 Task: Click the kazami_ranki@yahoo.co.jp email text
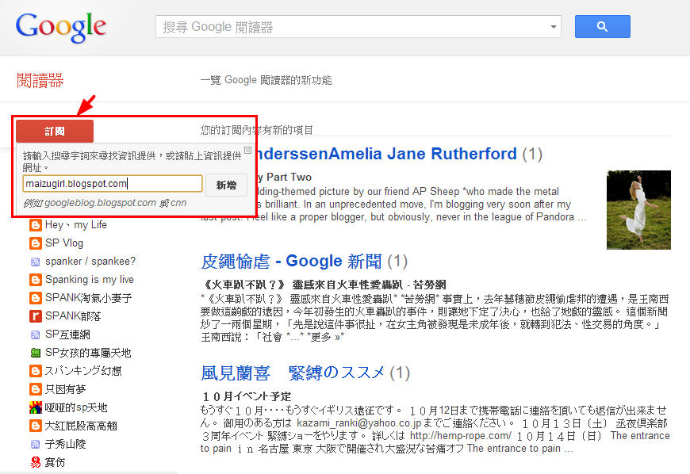(x=359, y=423)
